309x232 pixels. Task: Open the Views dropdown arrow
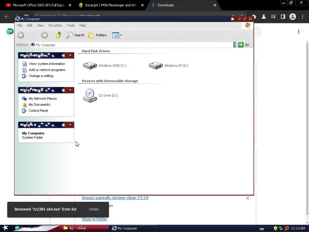click(121, 35)
